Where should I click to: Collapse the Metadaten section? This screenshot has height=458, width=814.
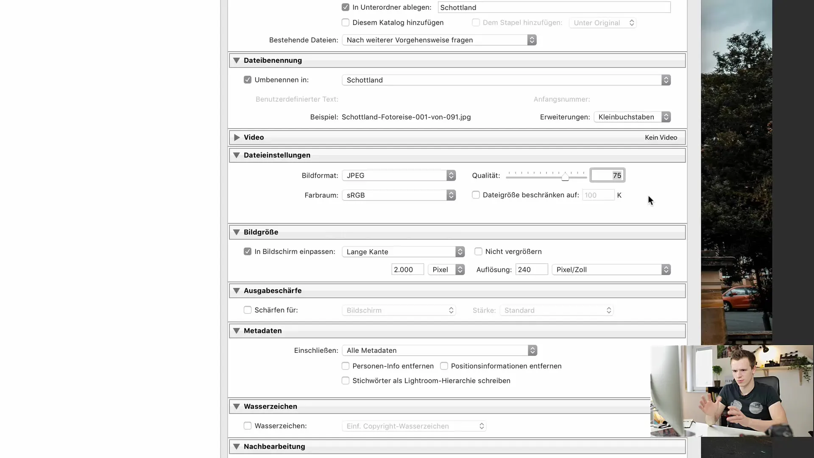click(x=237, y=331)
